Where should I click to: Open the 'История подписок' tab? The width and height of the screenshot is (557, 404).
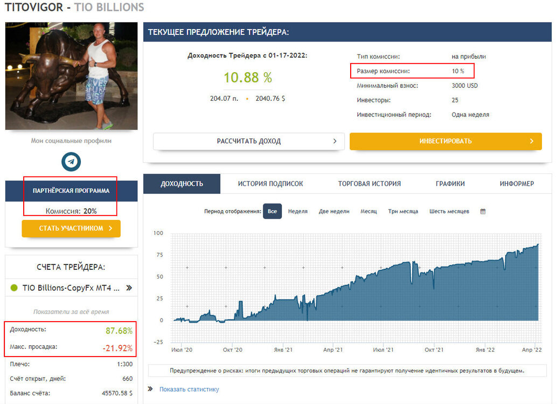(270, 184)
